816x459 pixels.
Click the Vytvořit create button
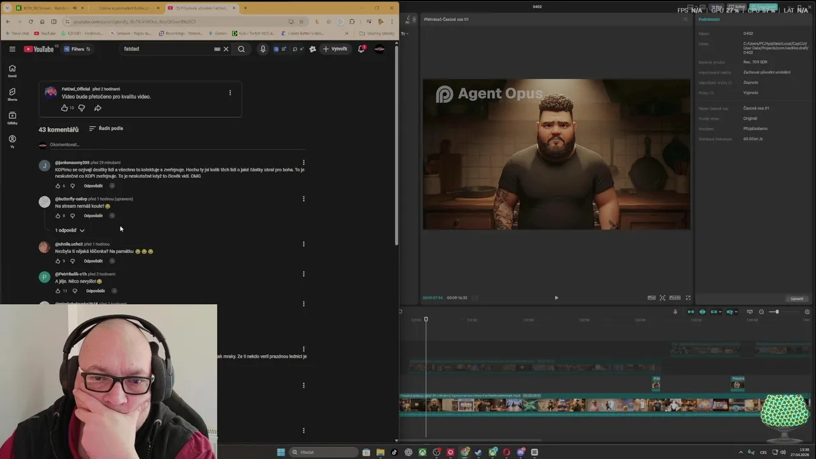click(x=335, y=49)
